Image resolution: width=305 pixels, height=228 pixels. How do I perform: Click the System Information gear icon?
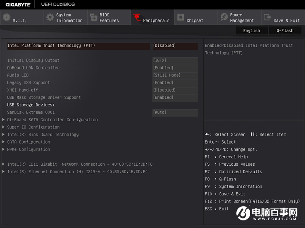(50, 17)
